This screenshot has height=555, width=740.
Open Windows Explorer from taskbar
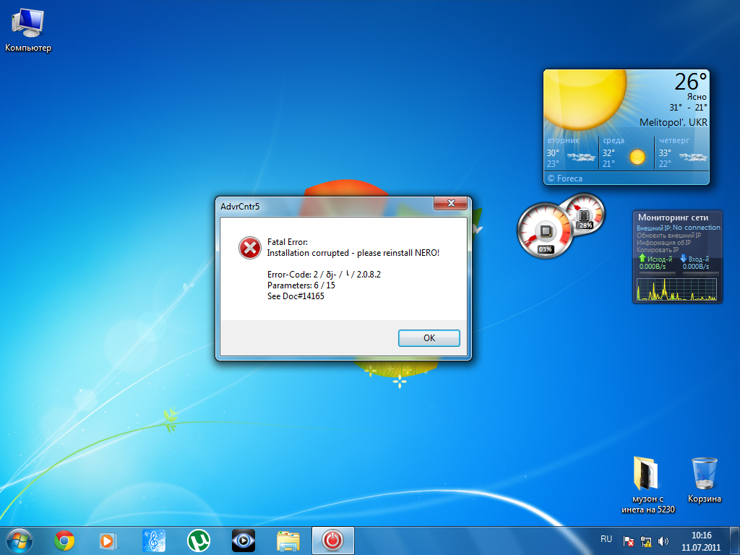(288, 541)
